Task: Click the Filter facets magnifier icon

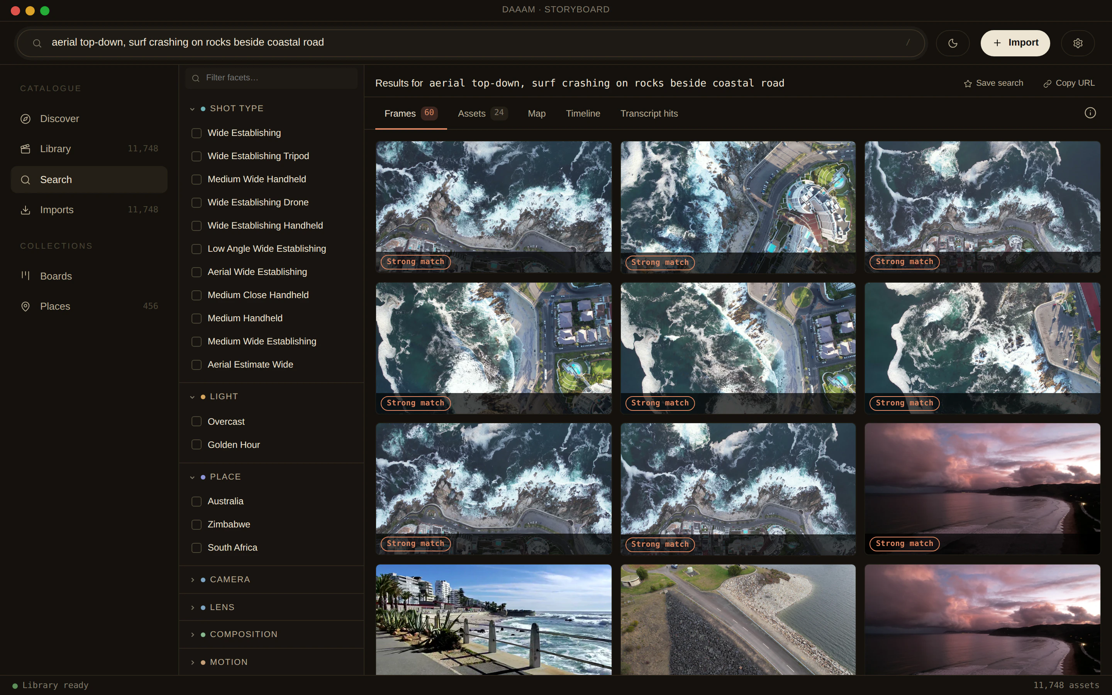Action: pos(196,78)
